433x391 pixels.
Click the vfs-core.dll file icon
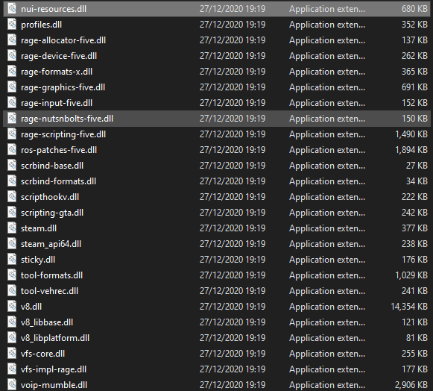(12, 354)
